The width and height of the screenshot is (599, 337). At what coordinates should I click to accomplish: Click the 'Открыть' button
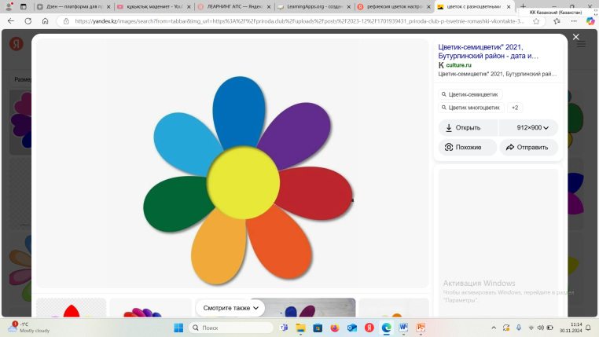[468, 127]
